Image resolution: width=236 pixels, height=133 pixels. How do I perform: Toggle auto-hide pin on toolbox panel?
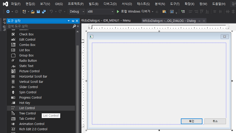click(73, 21)
